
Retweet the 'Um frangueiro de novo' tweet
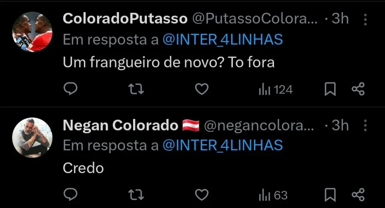tap(136, 89)
